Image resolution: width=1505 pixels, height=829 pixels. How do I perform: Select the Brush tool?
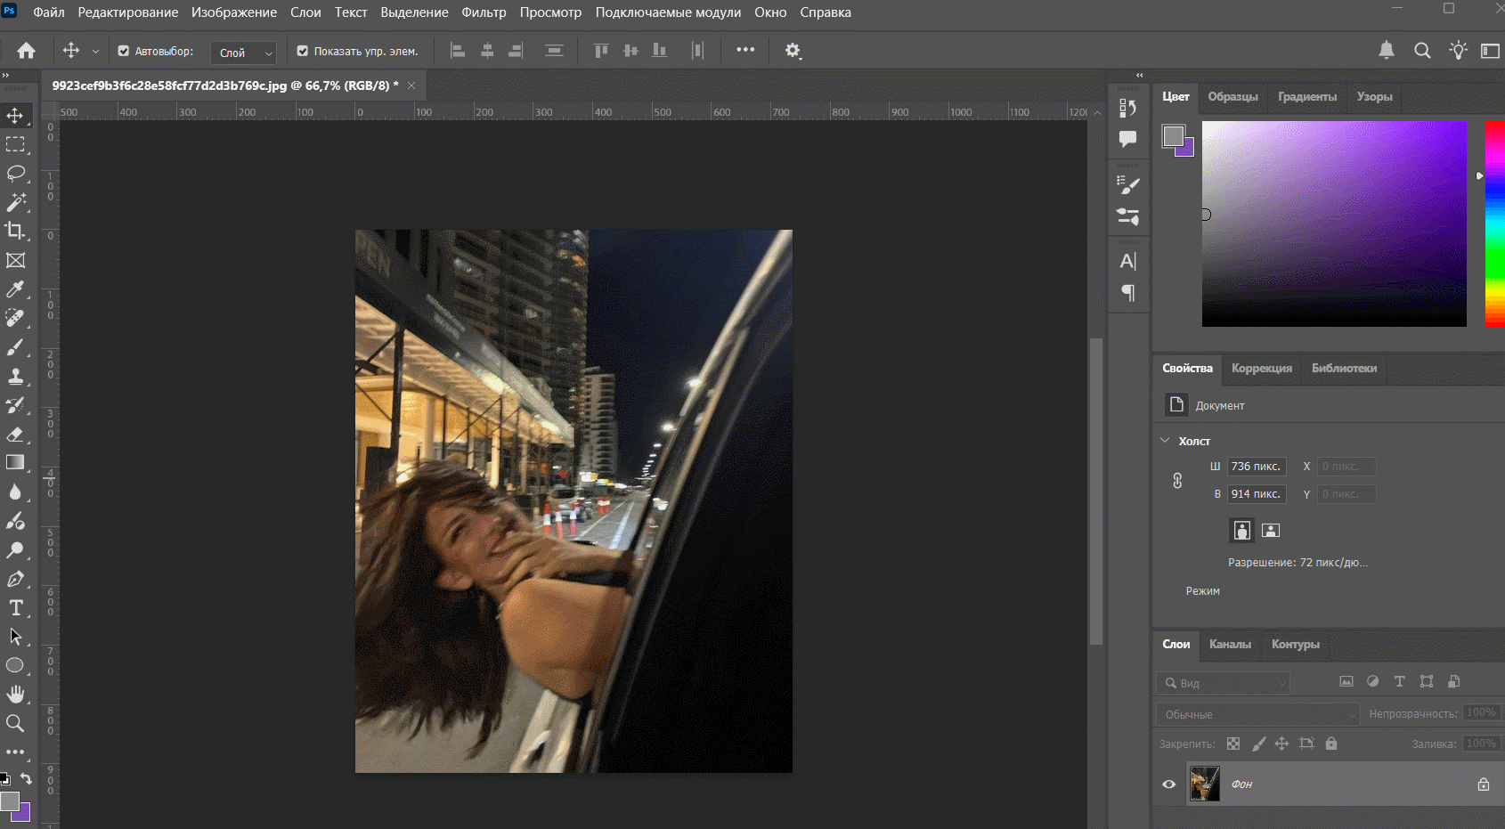coord(15,347)
